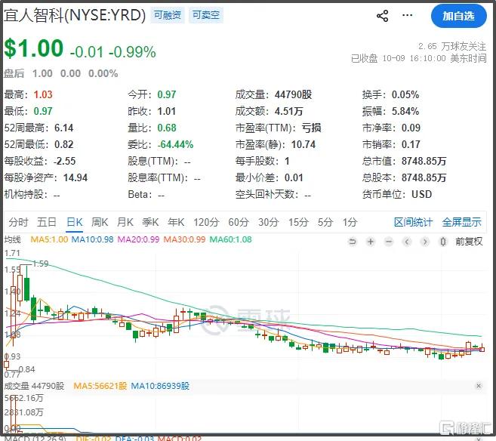Select the 日K chart tab

(x=75, y=222)
